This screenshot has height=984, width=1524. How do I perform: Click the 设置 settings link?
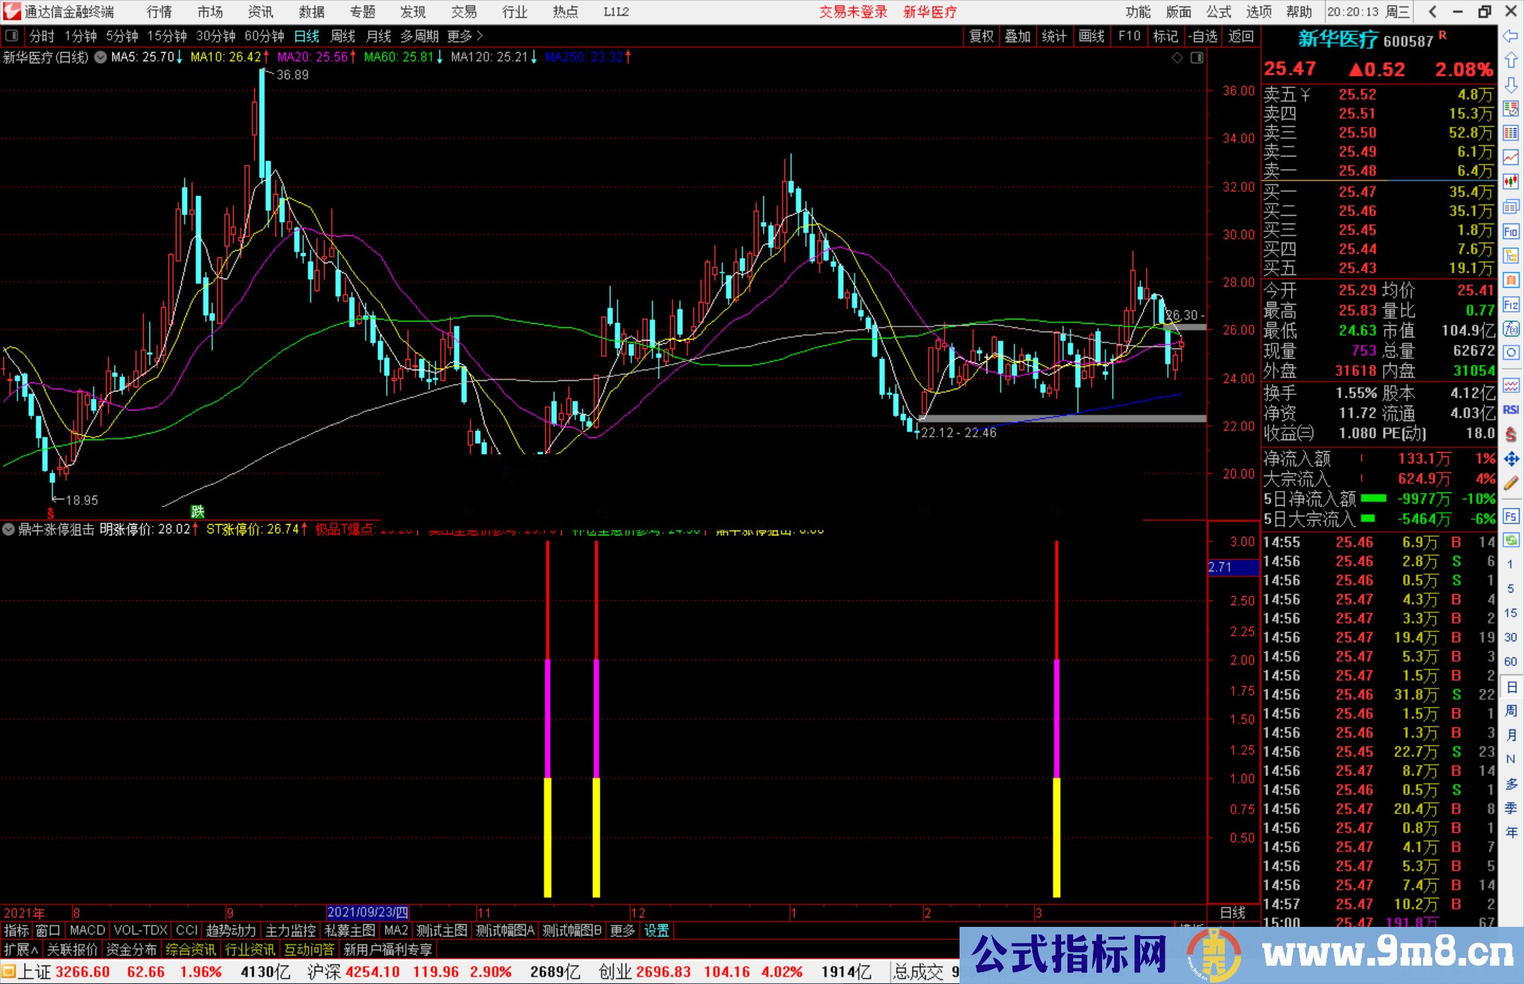[x=657, y=930]
